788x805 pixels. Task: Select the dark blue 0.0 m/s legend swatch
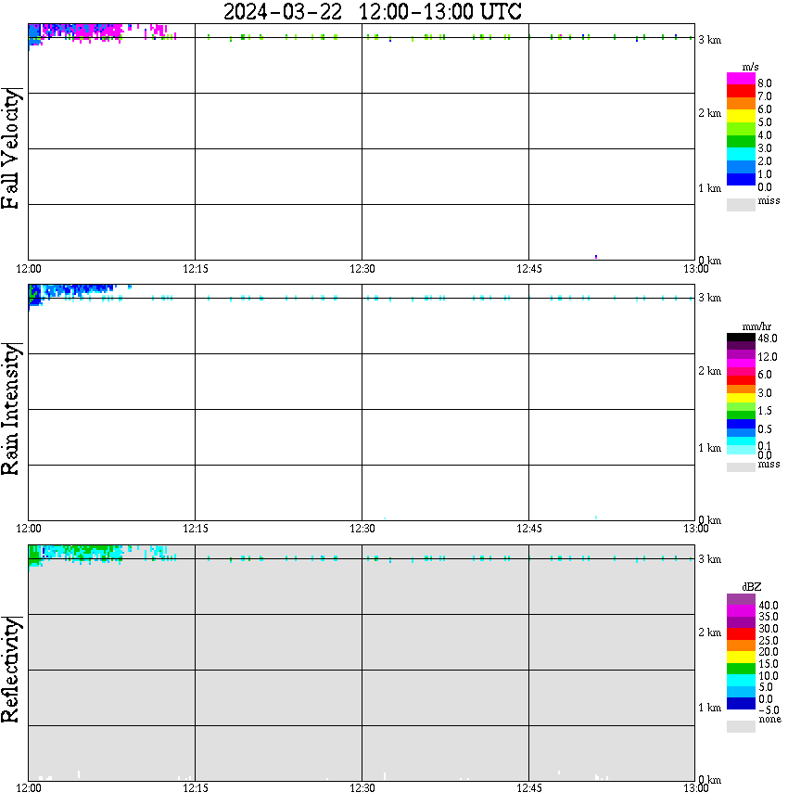(741, 179)
